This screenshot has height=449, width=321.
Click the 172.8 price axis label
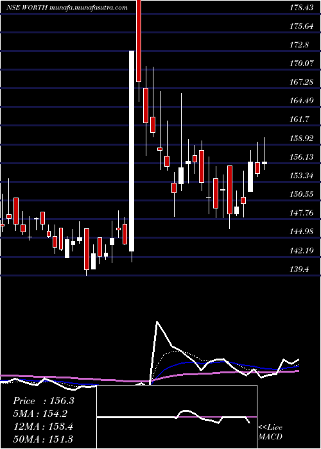[299, 45]
